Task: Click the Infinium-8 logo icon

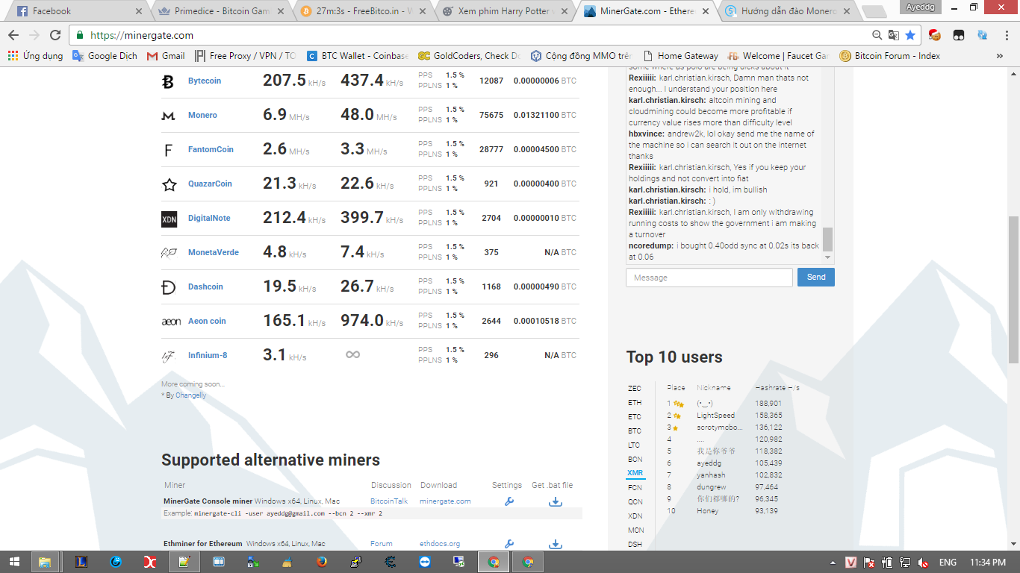Action: (169, 356)
